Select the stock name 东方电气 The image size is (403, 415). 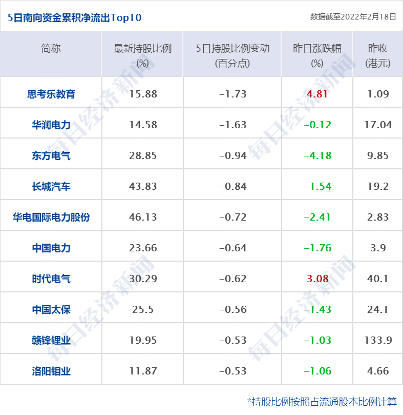[x=51, y=155]
